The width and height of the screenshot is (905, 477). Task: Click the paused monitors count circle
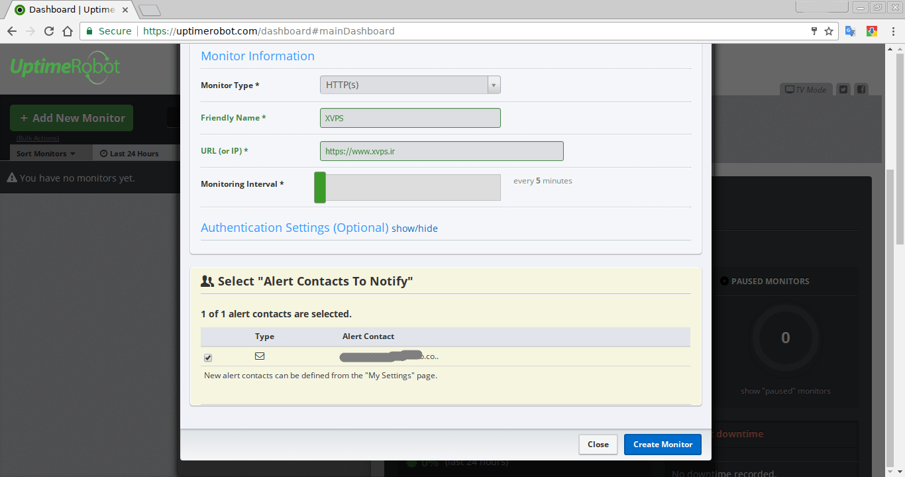pos(786,338)
